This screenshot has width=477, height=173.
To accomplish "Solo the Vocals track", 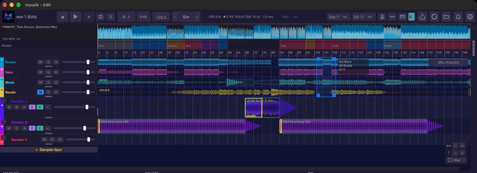I will (48, 92).
